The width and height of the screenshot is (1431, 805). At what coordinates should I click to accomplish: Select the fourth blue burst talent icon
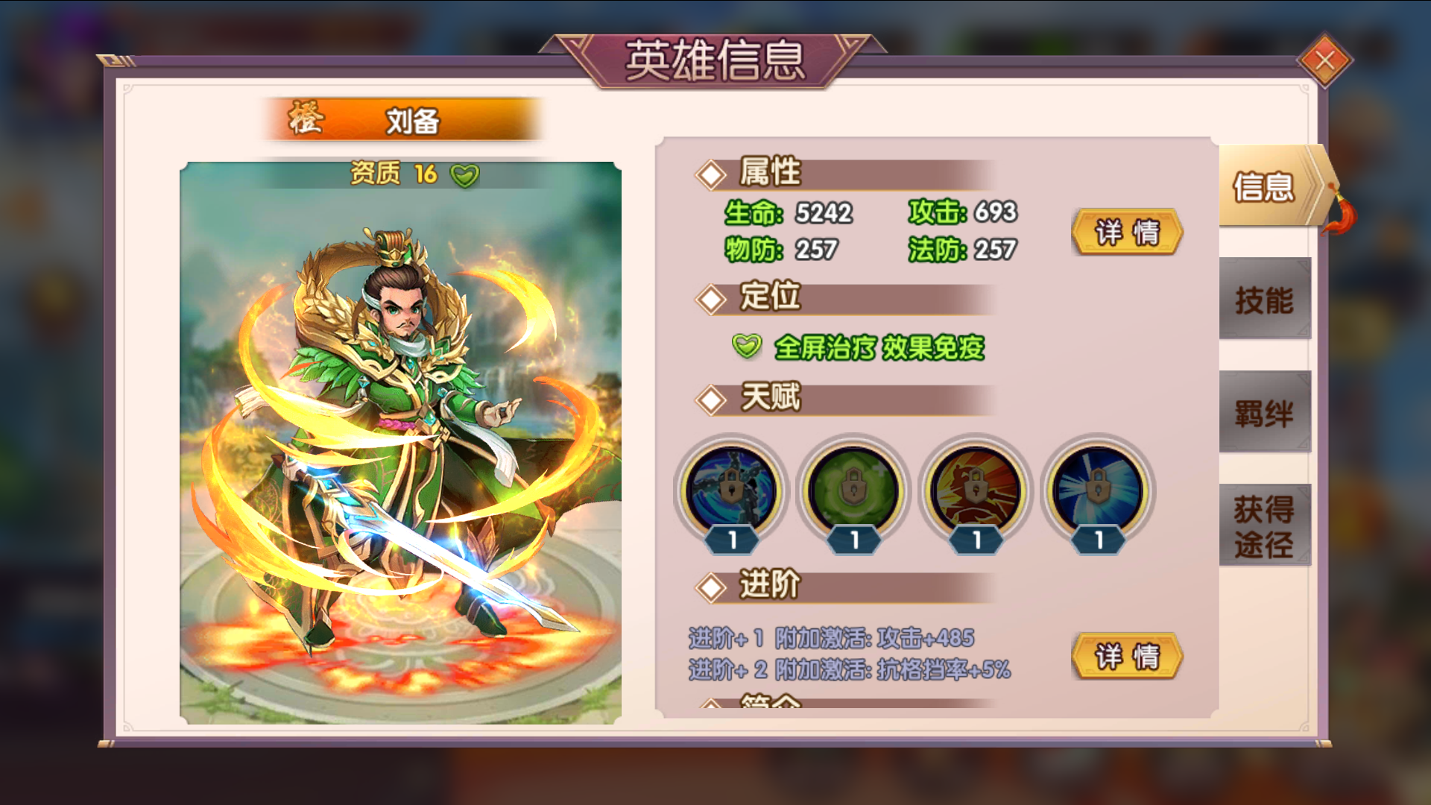click(x=1098, y=491)
